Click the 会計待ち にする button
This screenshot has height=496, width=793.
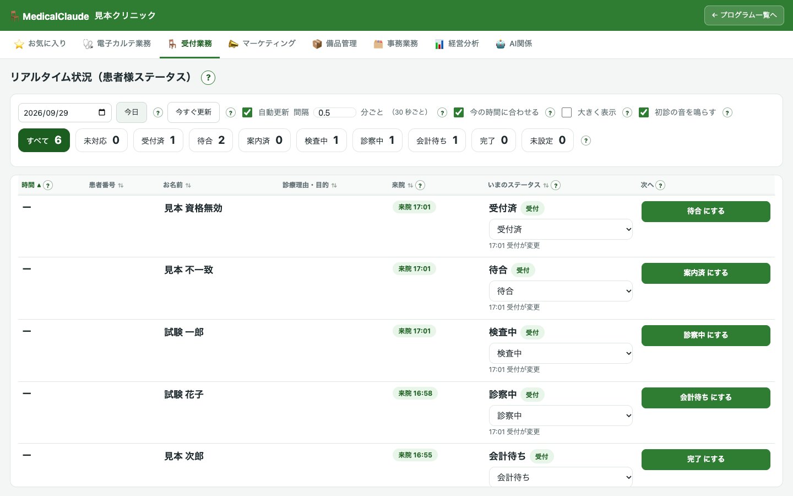click(706, 398)
